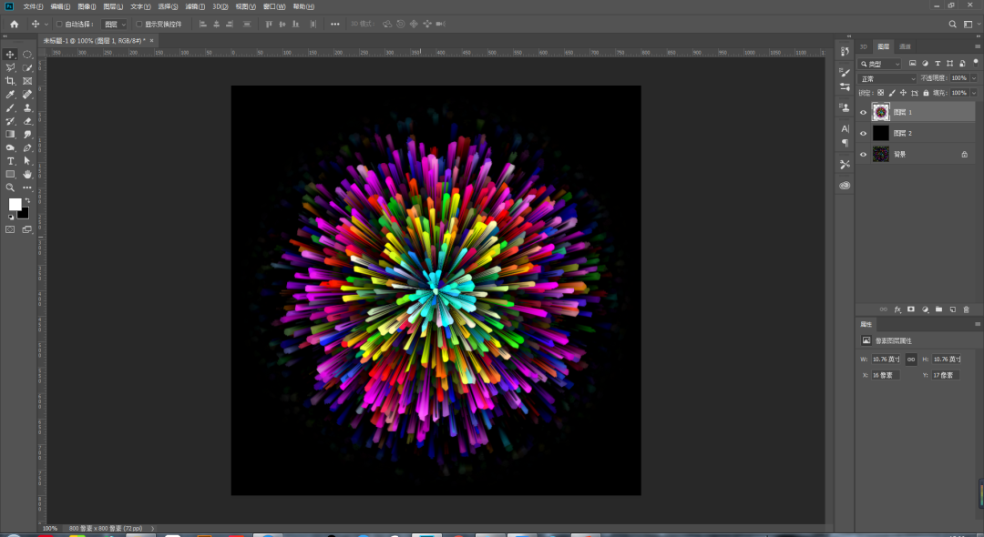This screenshot has height=537, width=984.
Task: Select the Polygonal Lasso tool
Action: click(10, 67)
